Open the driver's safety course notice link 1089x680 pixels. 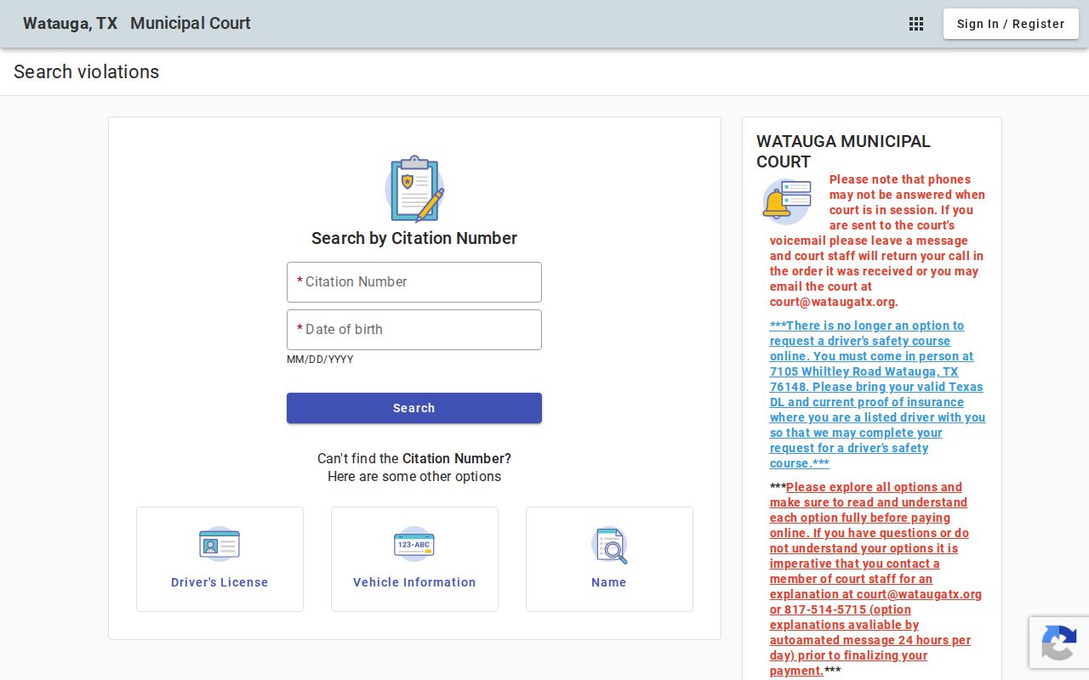877,394
